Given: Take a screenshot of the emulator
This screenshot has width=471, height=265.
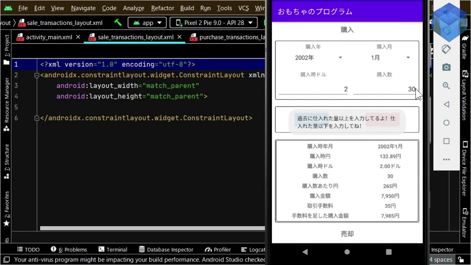Looking at the screenshot, I should pos(446,67).
